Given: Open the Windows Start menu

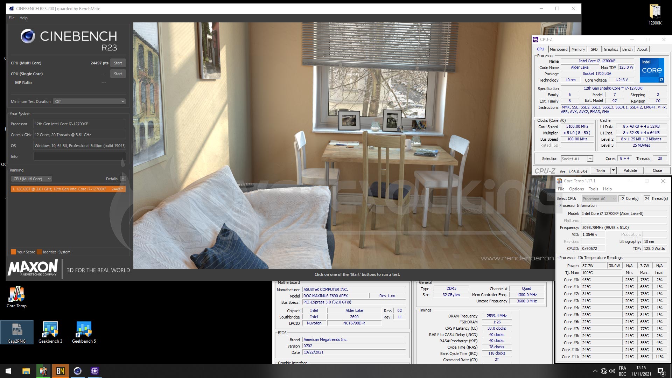Looking at the screenshot, I should point(8,371).
